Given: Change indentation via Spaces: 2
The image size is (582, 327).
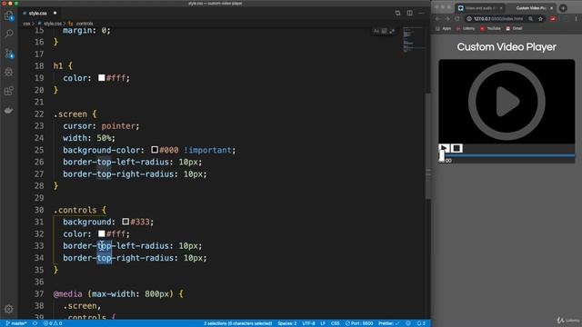Looking at the screenshot, I should point(287,323).
